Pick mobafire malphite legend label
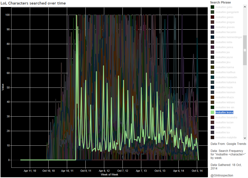Viewport: 248px width, 178px height. coord(226,137)
